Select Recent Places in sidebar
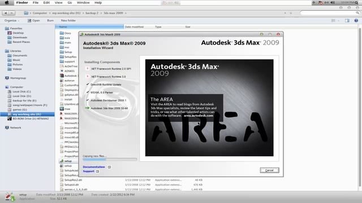362x203 pixels. [x=19, y=42]
